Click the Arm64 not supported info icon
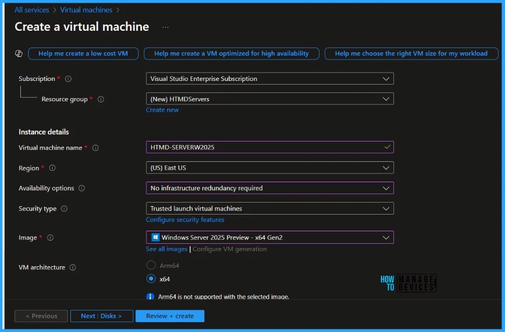The height and width of the screenshot is (332, 505). [x=150, y=297]
